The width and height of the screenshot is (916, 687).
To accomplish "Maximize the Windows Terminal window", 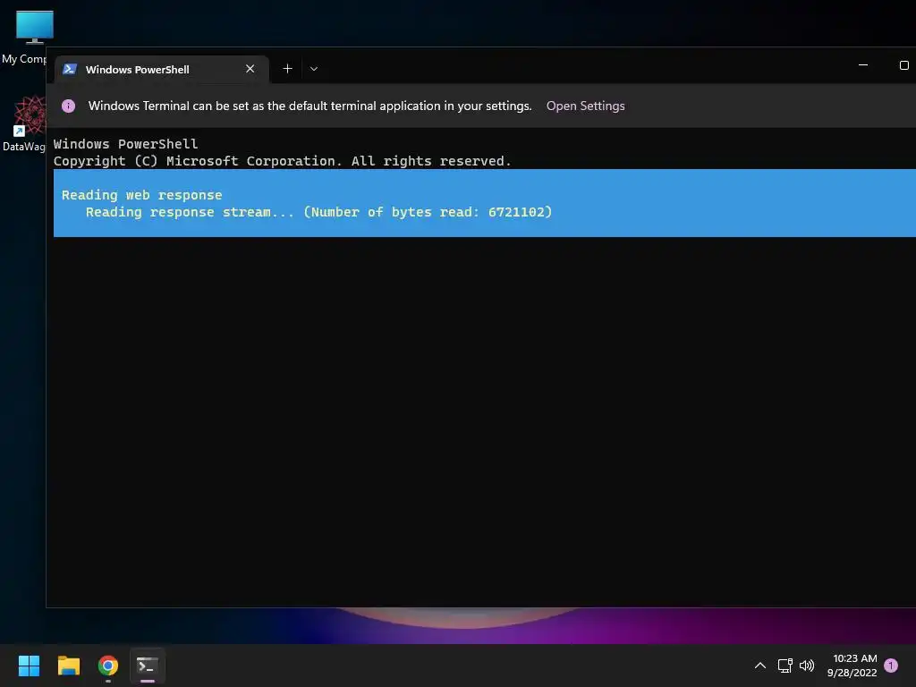I will pos(903,64).
